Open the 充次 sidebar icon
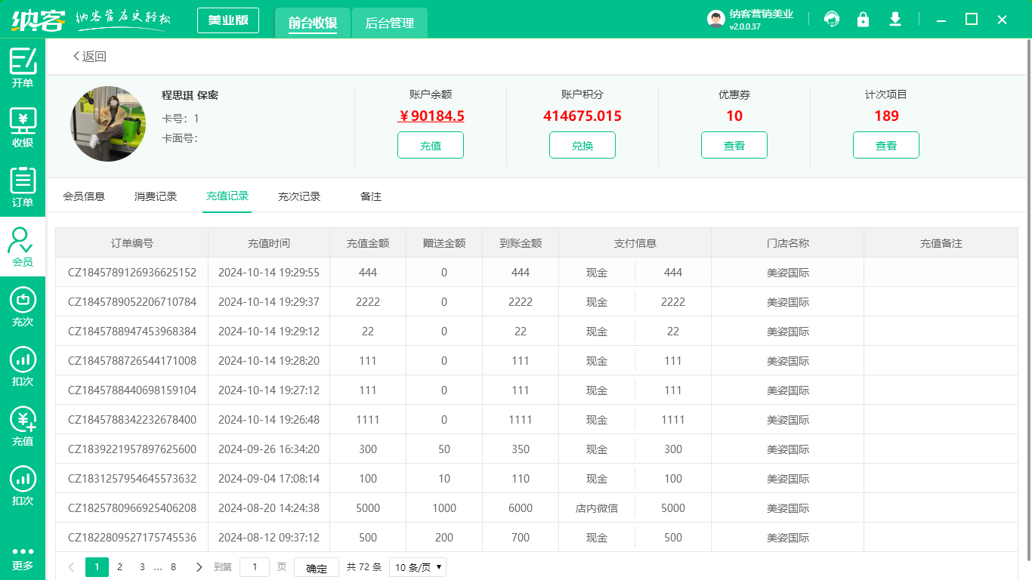This screenshot has height=580, width=1032. [23, 304]
